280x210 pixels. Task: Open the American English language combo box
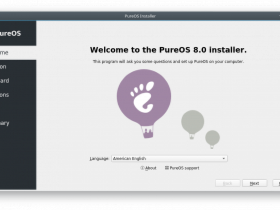169,158
